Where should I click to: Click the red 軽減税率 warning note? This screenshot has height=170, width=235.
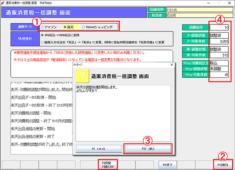(x=78, y=60)
